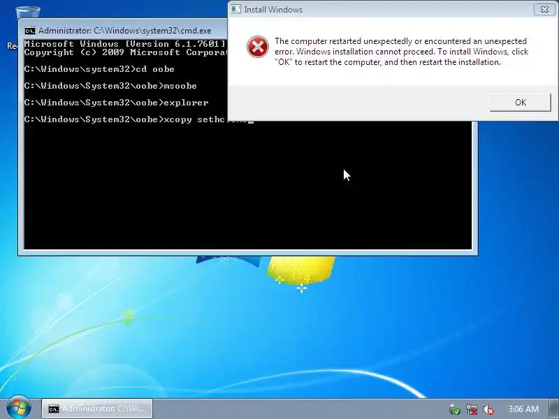Select the Administrator cmd taskbar button
The width and height of the screenshot is (559, 419).
coord(97,409)
